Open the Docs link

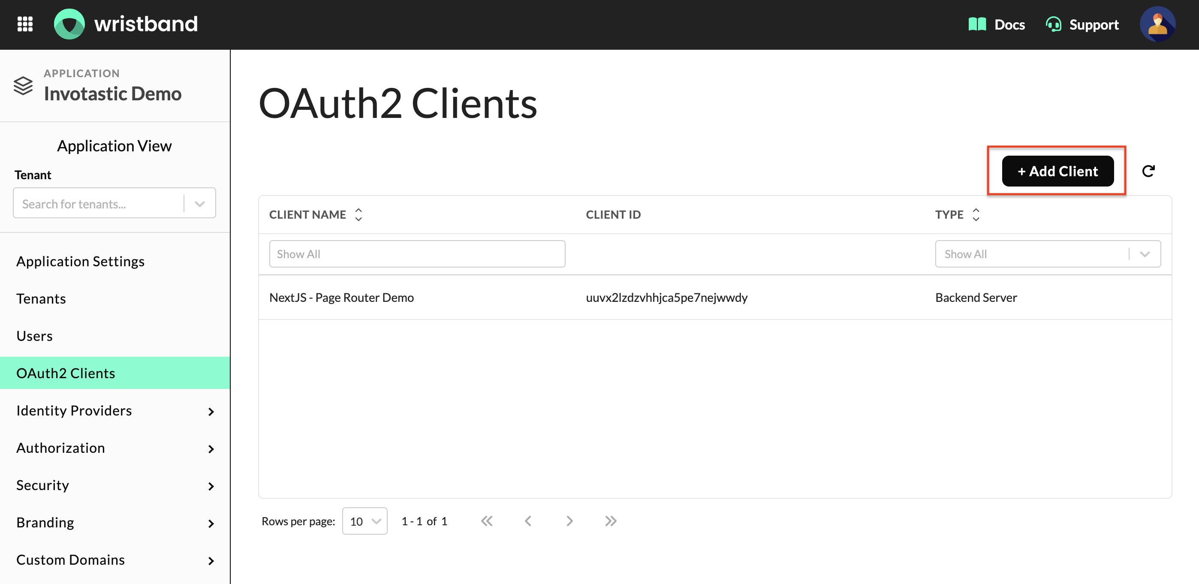click(x=1009, y=24)
